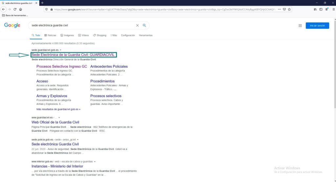Screen dimensions: 336x182
Task: Open 'Armas y Explosivos' sitelink
Action: 52,96
